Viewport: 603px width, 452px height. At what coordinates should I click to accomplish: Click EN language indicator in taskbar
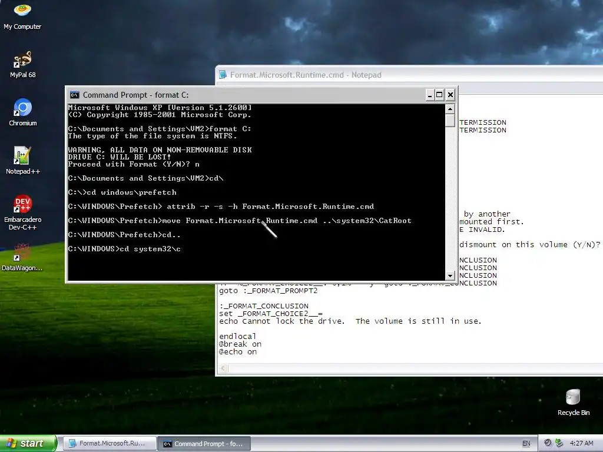point(526,443)
